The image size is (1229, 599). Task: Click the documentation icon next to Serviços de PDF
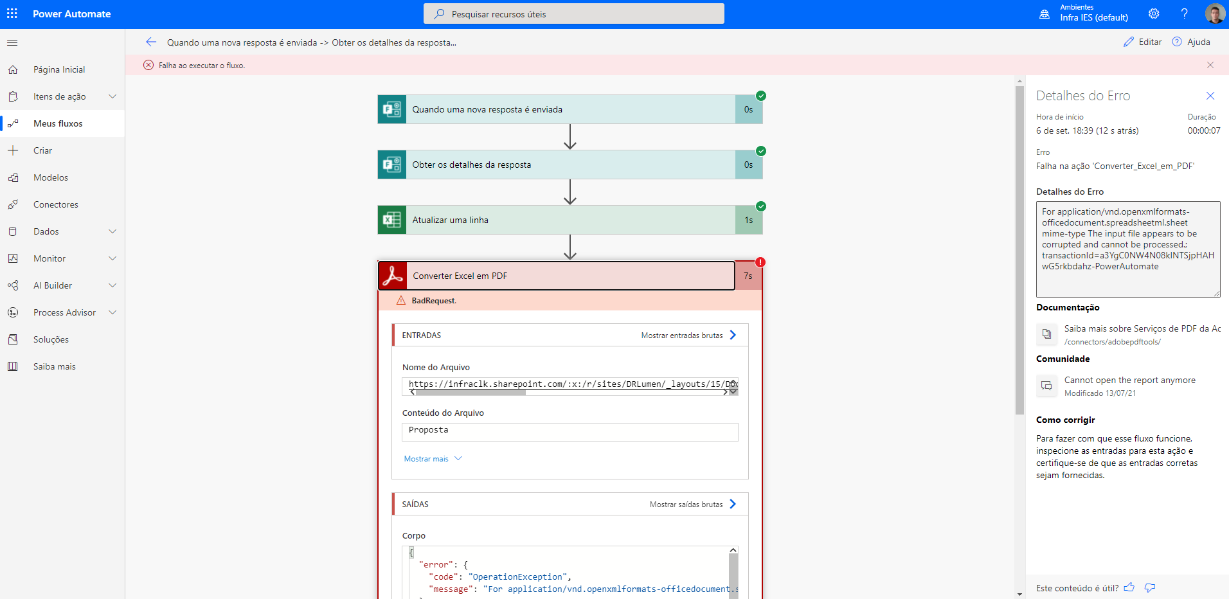click(1047, 334)
